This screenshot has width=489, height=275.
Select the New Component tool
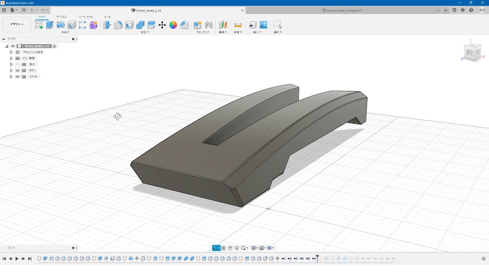198,25
